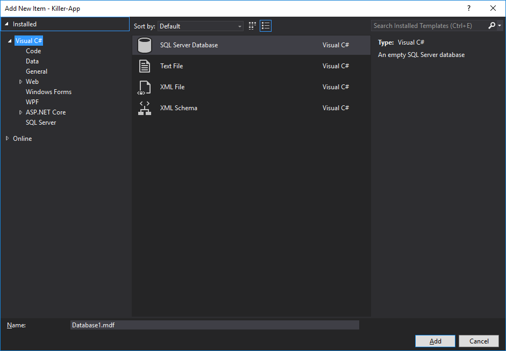This screenshot has width=506, height=351.
Task: Click the Text File document icon
Action: 144,66
